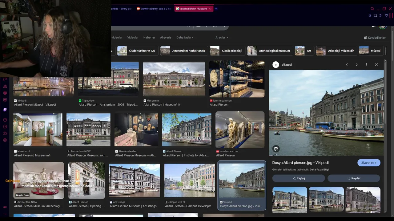Open the 'M' mods icon in the sidebar

tap(5, 100)
